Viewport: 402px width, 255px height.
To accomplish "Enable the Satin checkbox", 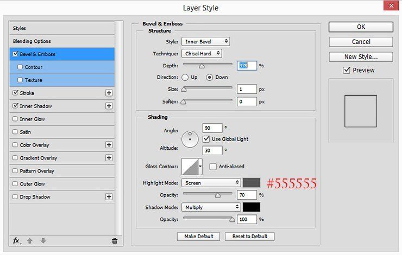I will (15, 132).
